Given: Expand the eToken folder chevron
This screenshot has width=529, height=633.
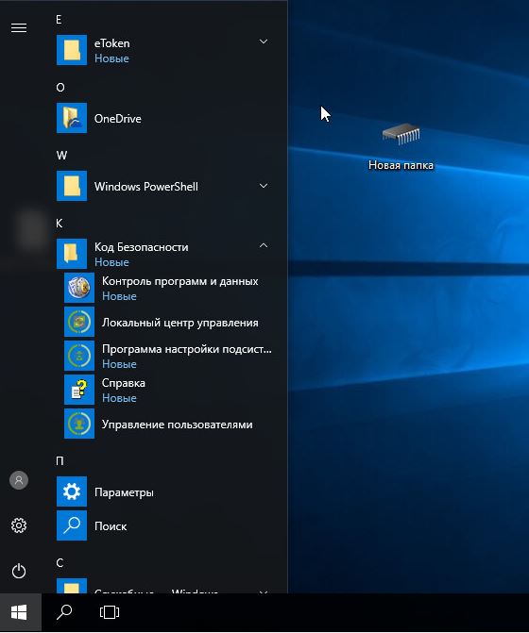Looking at the screenshot, I should point(264,42).
